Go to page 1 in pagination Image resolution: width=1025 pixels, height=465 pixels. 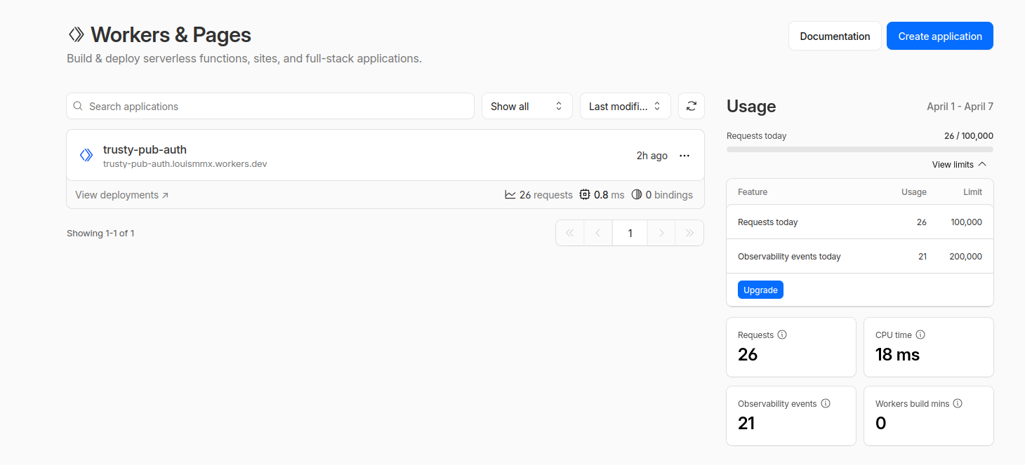pyautogui.click(x=630, y=233)
